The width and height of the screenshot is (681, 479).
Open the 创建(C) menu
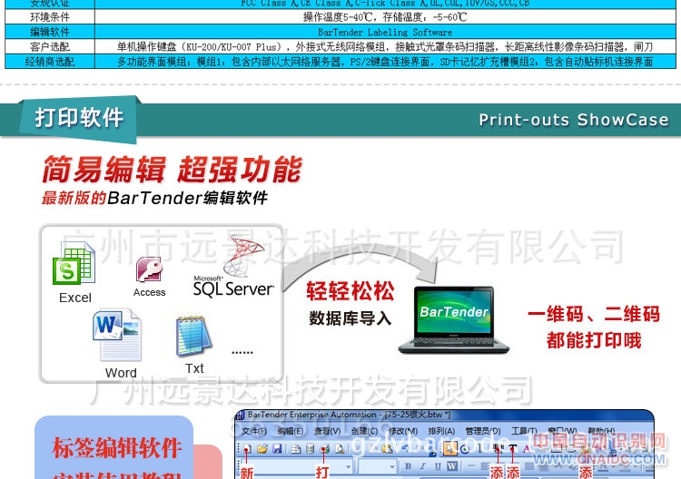click(364, 431)
